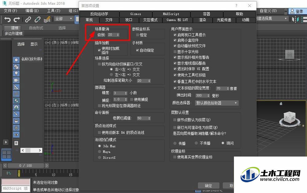
Task: Toggle the 自动指定 sub-material checkbox
Action: [x=138, y=50]
